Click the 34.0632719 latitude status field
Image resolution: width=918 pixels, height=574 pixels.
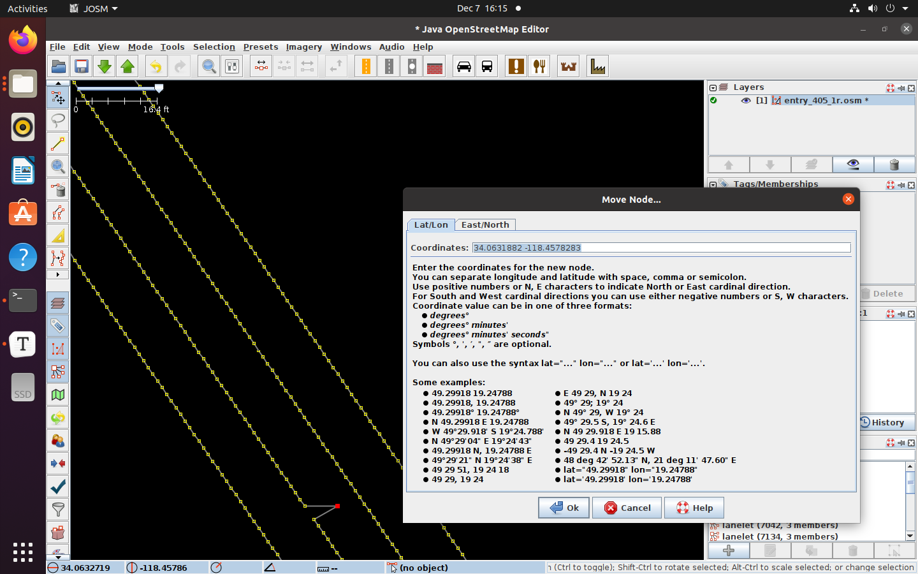pos(85,568)
